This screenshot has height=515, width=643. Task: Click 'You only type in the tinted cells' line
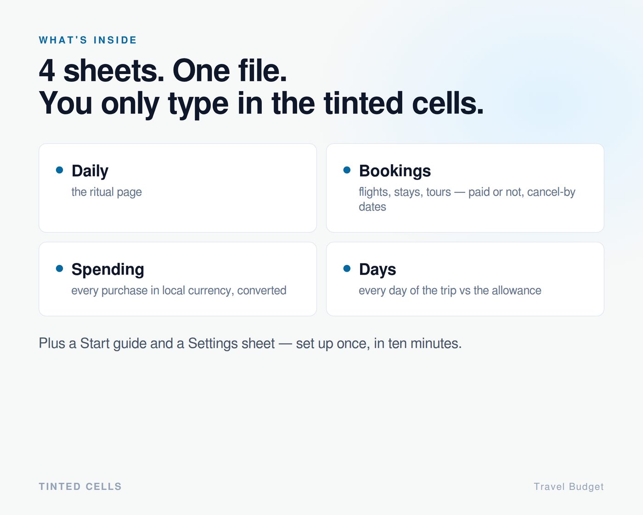pos(261,103)
